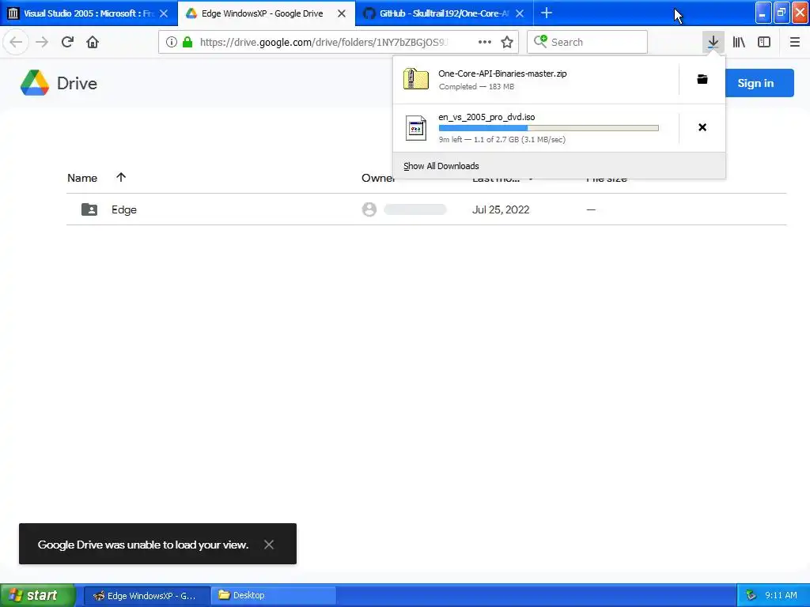Switch to the Visual Studio 2005 tab
The height and width of the screenshot is (607, 810).
coord(89,13)
